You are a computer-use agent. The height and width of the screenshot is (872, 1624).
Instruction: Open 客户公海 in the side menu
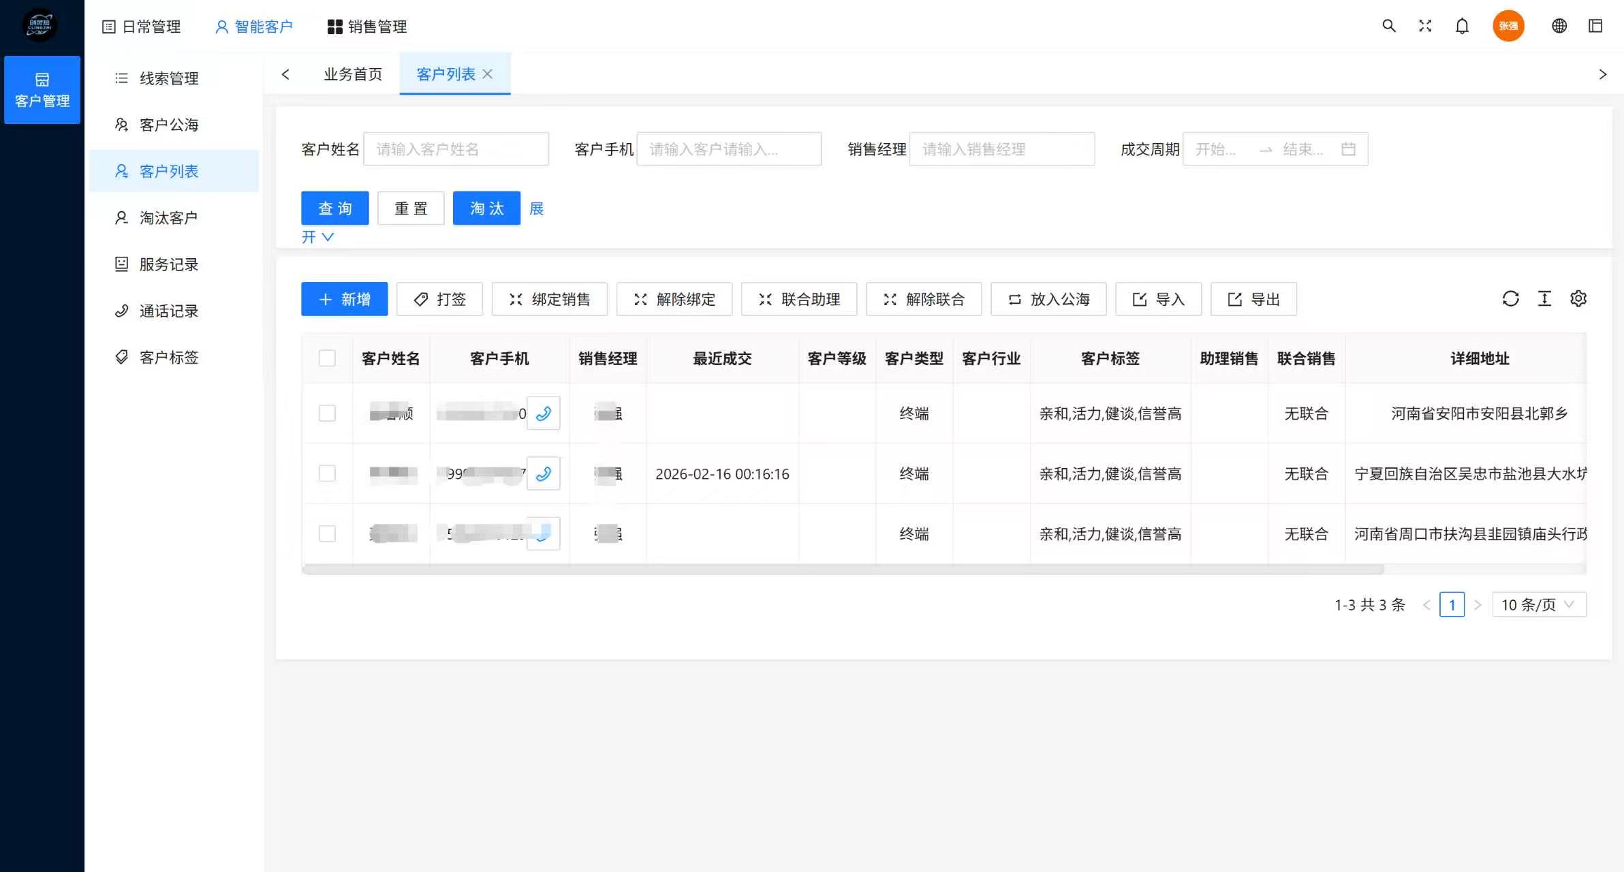point(174,125)
